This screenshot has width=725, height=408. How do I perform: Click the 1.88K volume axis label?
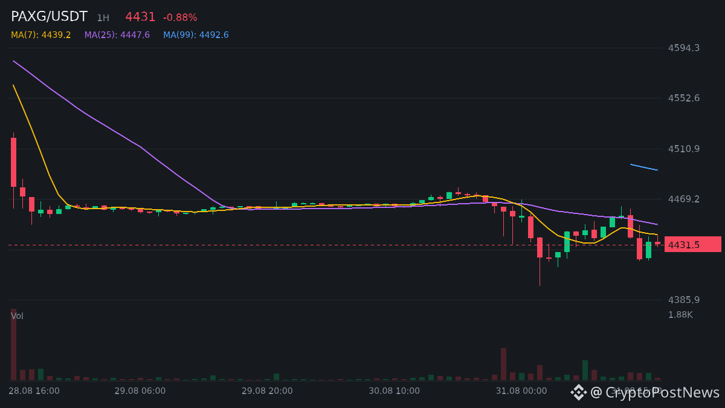click(680, 314)
